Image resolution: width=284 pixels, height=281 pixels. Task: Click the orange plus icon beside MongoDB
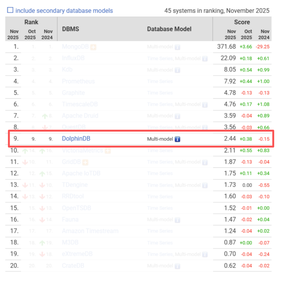point(93,47)
